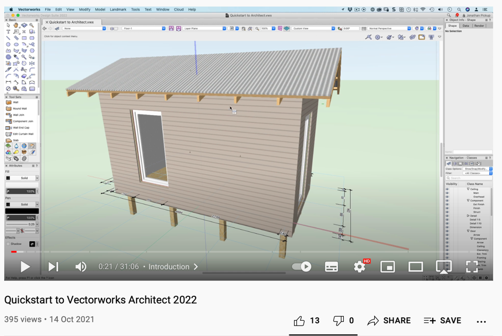Toggle visibility of the Component class

[448, 200]
